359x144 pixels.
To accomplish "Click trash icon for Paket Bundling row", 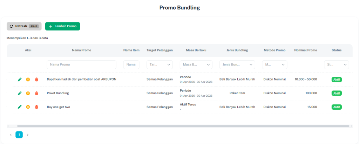I will click(x=36, y=93).
